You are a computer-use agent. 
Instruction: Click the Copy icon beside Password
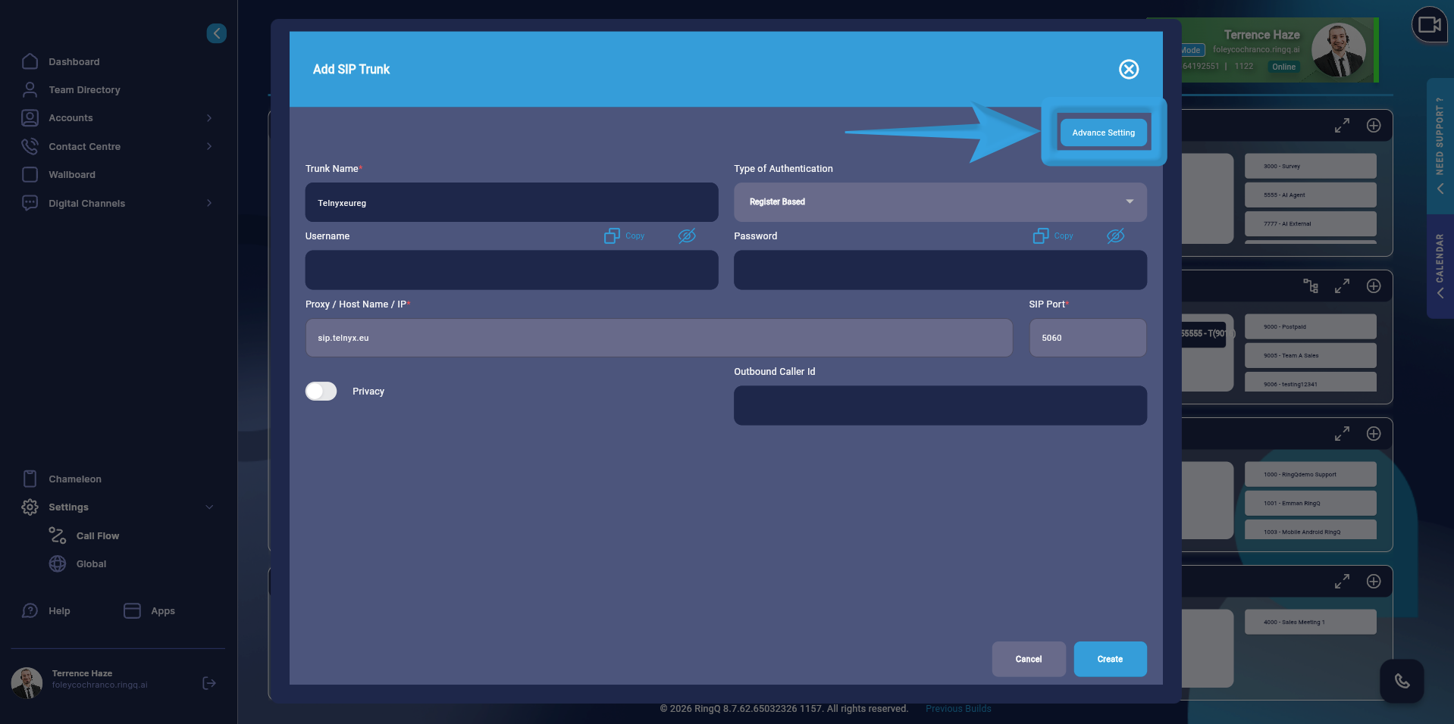click(1052, 236)
